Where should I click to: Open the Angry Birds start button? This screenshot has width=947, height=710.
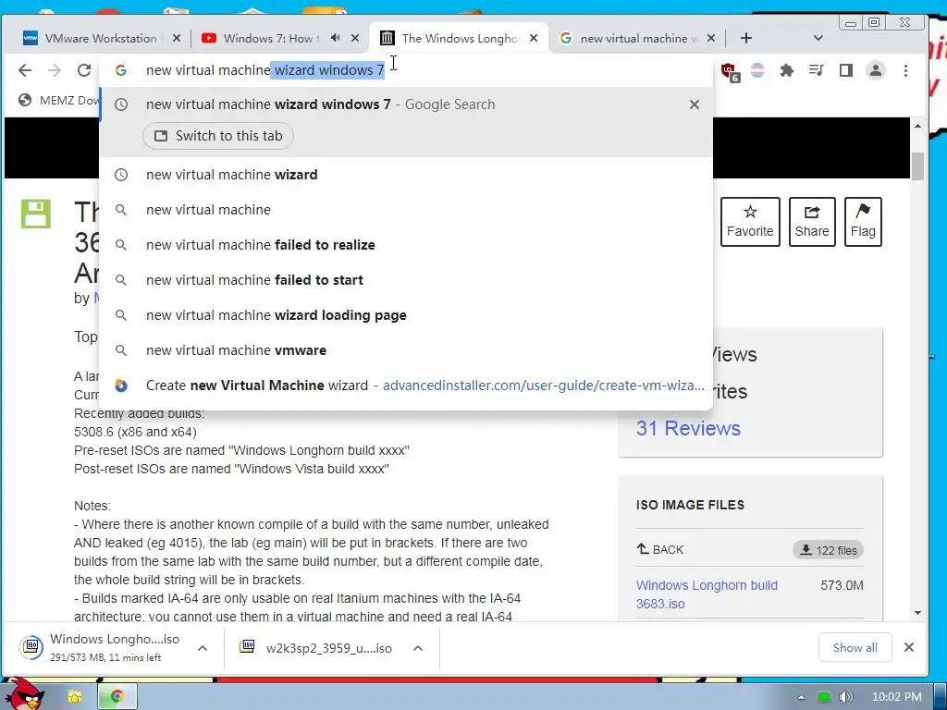click(x=24, y=694)
